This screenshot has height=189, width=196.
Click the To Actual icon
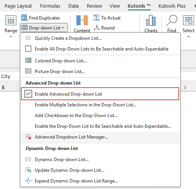coord(96,18)
